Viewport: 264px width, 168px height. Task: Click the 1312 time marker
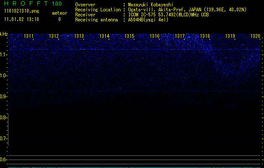(54, 36)
